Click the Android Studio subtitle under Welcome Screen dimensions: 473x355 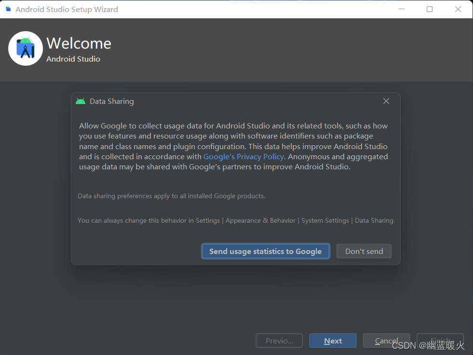(73, 59)
